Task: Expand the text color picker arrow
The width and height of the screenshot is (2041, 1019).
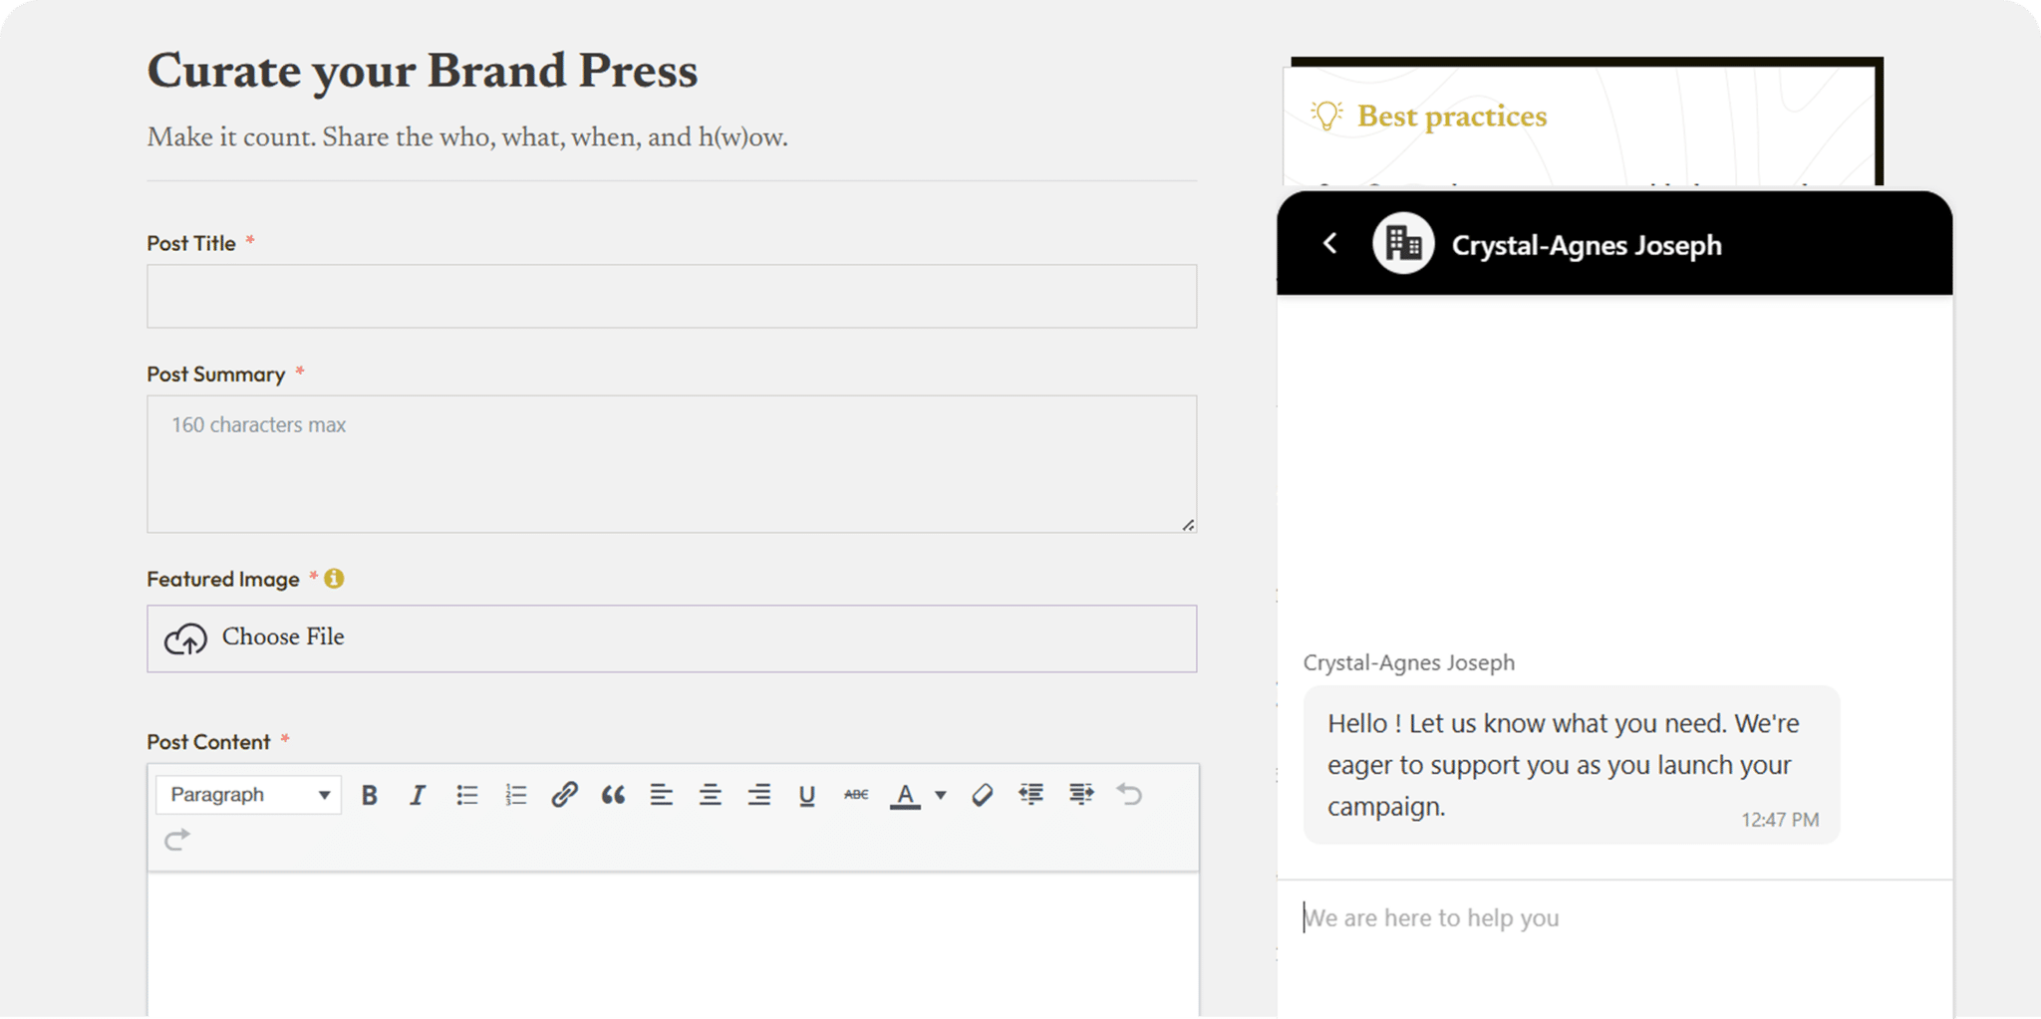Action: pos(940,795)
